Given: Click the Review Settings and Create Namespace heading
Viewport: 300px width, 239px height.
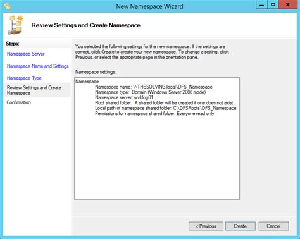Looking at the screenshot, I should tap(86, 25).
